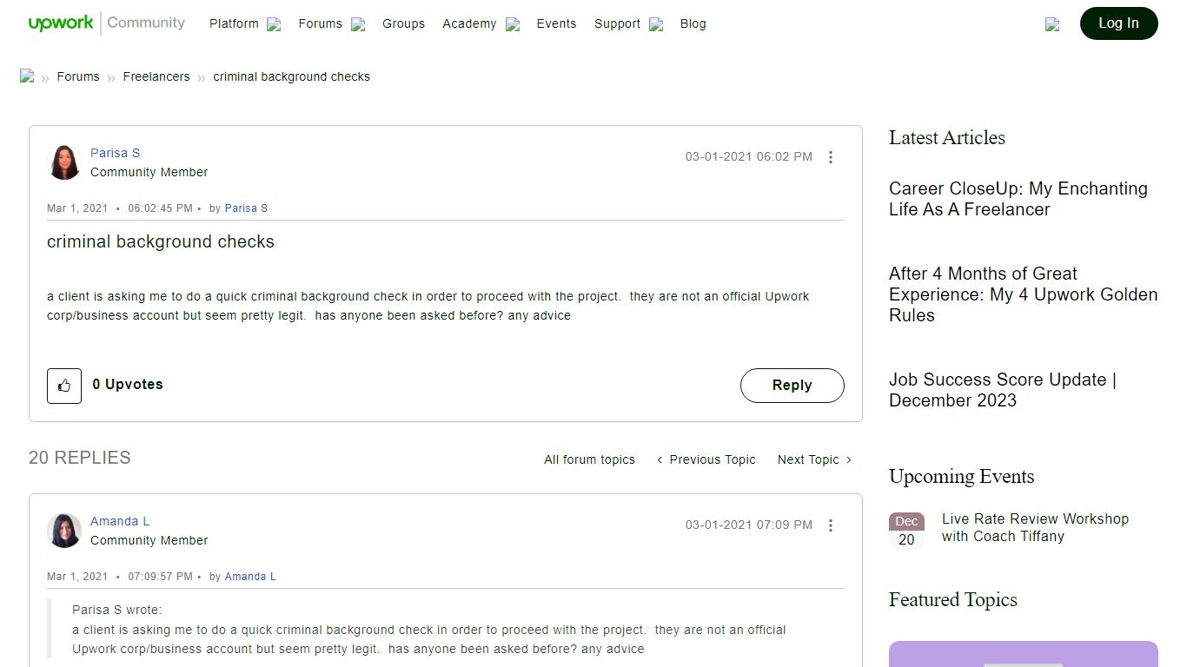
Task: Click the search icon beside Log In
Action: (1052, 24)
